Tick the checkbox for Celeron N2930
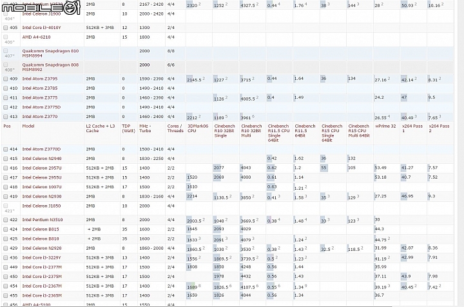 5,197
